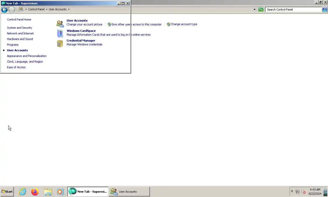Screen dimensions: 328x197
Task: Maximize the New Tab - Supermium window
Action: click(x=123, y=3)
